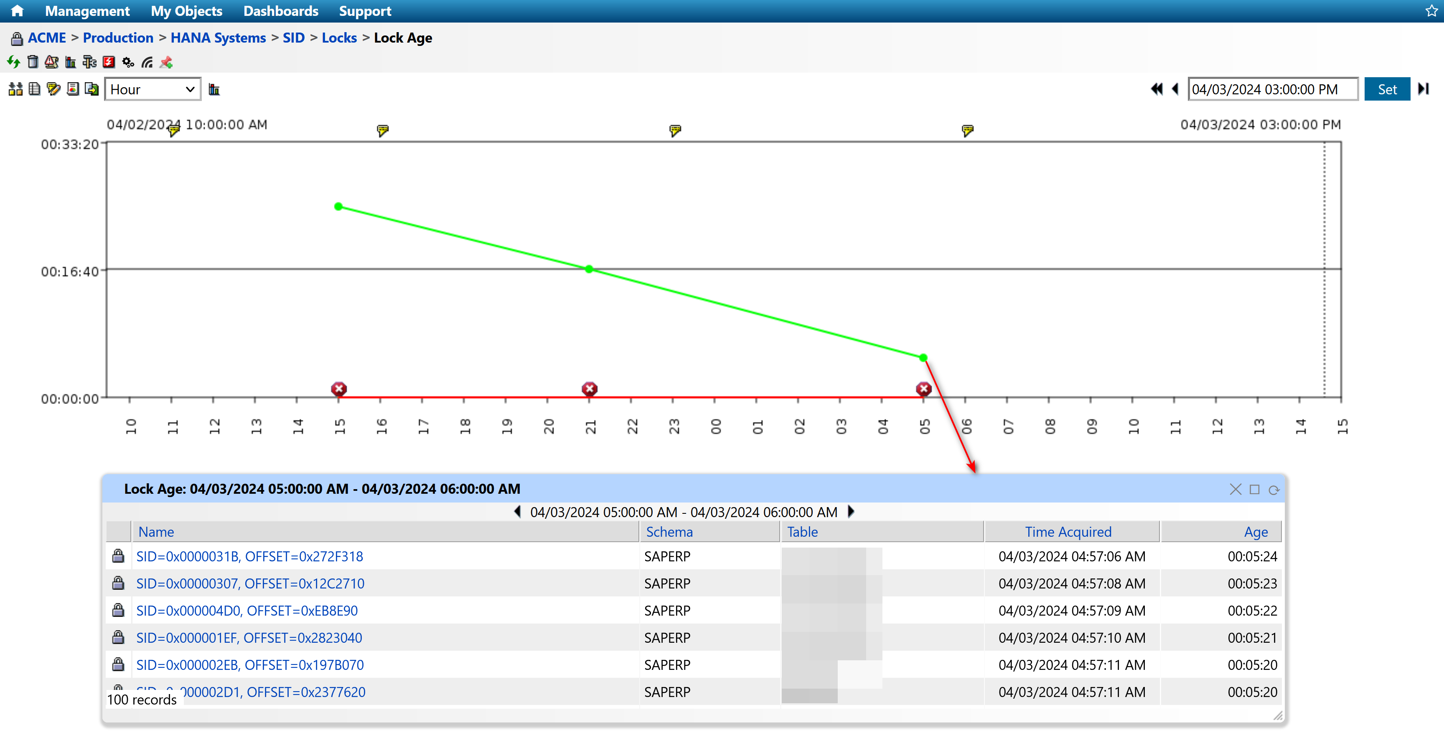This screenshot has width=1444, height=745.
Task: Open lock SID=0x0000031B link
Action: [249, 556]
